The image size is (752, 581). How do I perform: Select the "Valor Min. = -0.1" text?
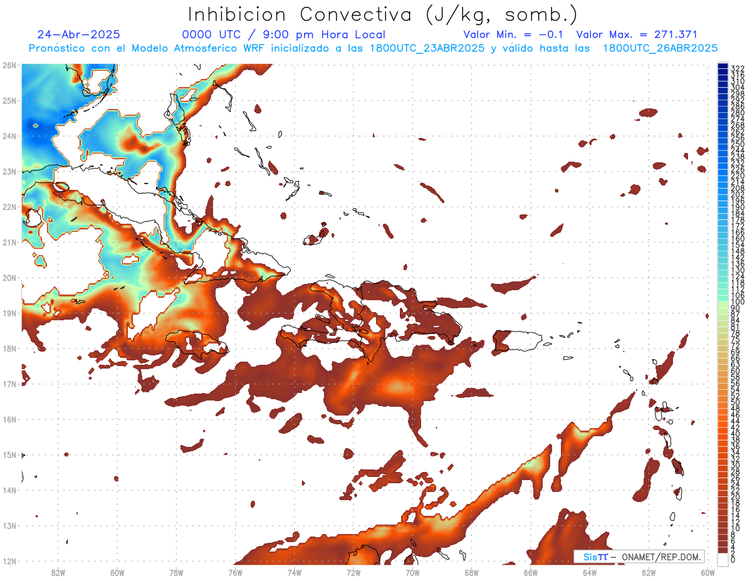click(x=514, y=35)
